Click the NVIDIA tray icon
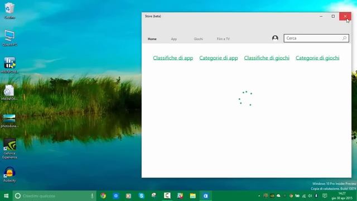The width and height of the screenshot is (357, 201). click(x=272, y=196)
